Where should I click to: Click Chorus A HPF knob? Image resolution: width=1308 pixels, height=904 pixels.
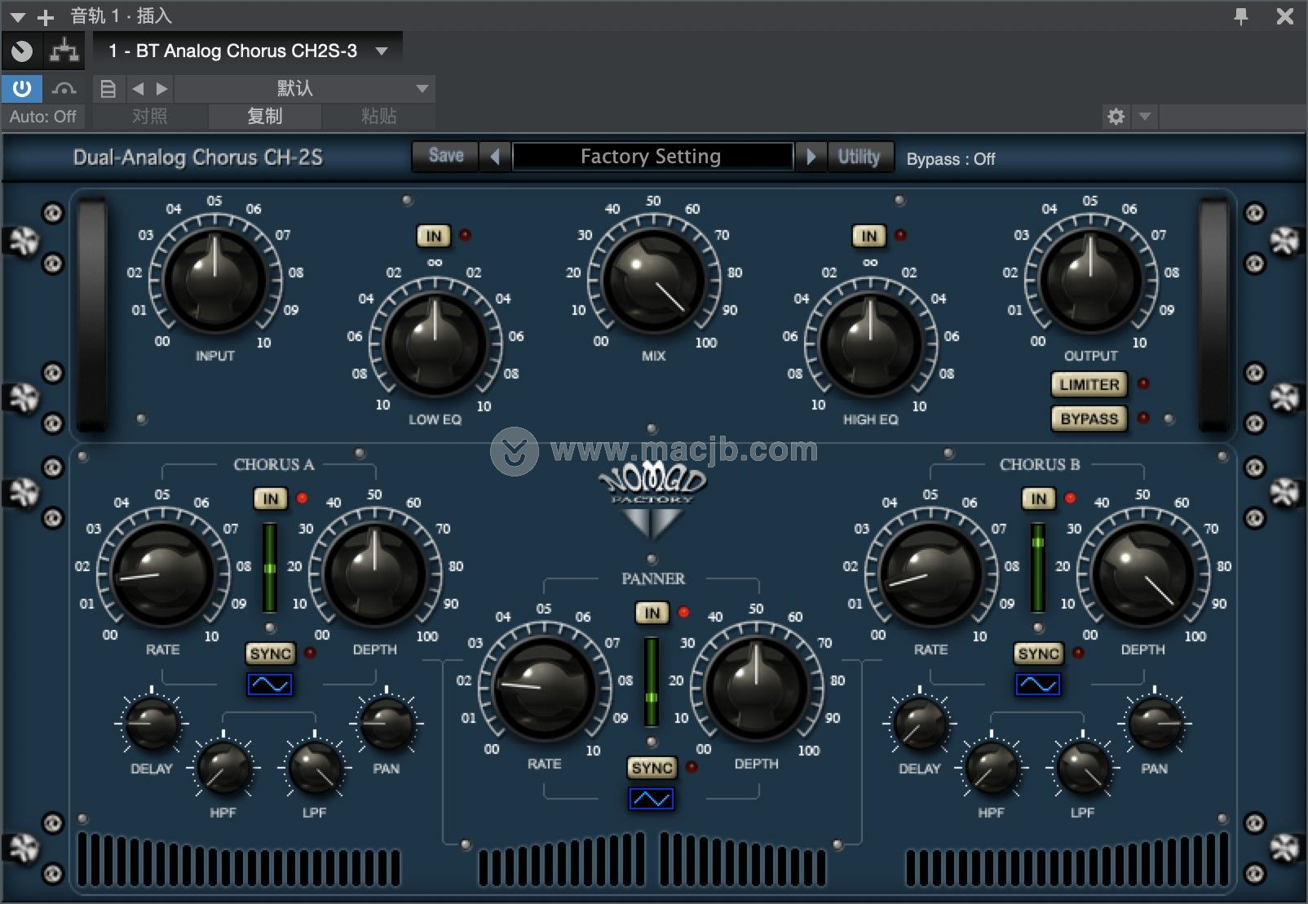point(223,768)
